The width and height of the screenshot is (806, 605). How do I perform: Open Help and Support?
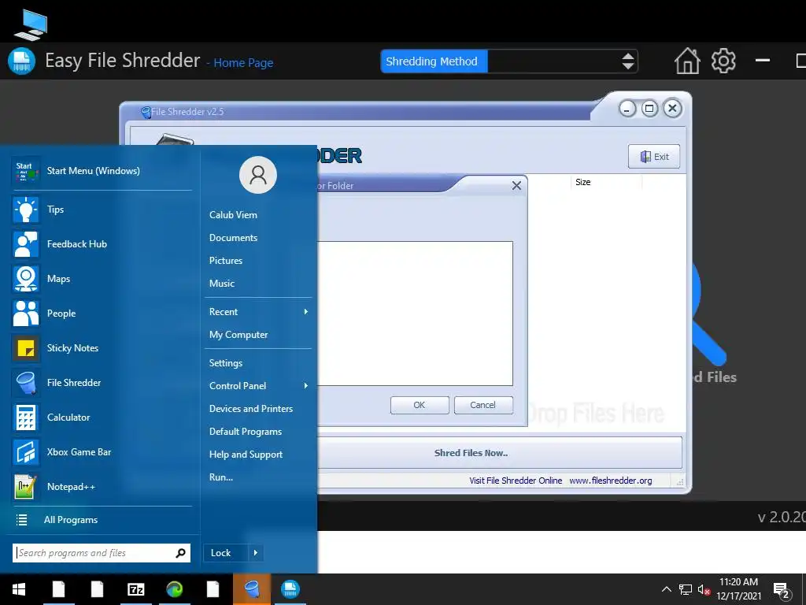246,455
